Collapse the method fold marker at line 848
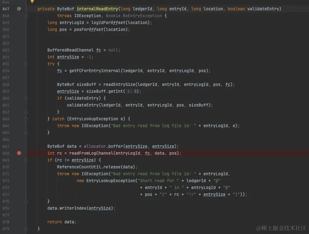 (x=26, y=16)
